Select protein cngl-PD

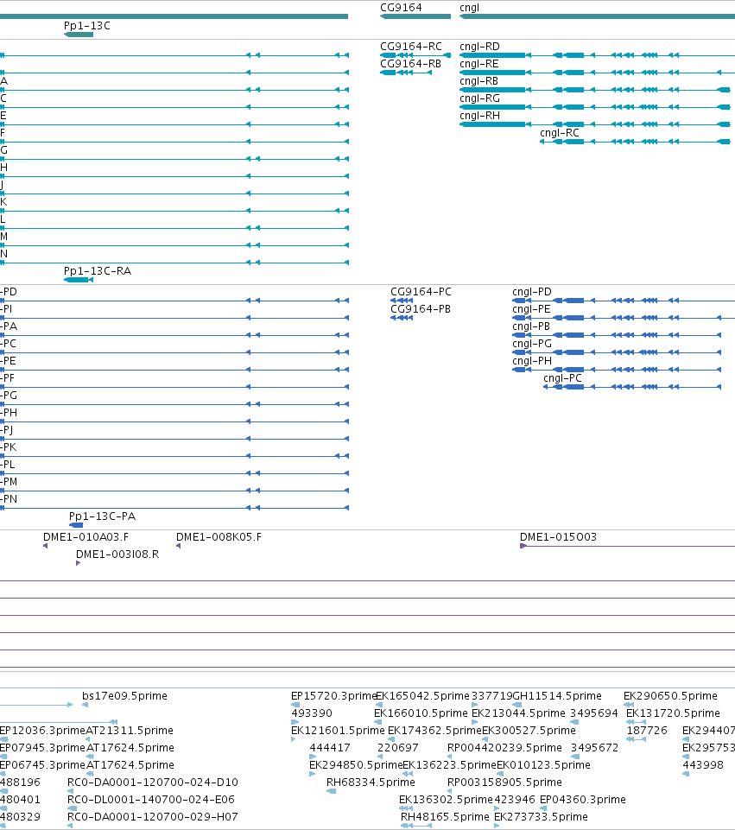pyautogui.click(x=532, y=292)
